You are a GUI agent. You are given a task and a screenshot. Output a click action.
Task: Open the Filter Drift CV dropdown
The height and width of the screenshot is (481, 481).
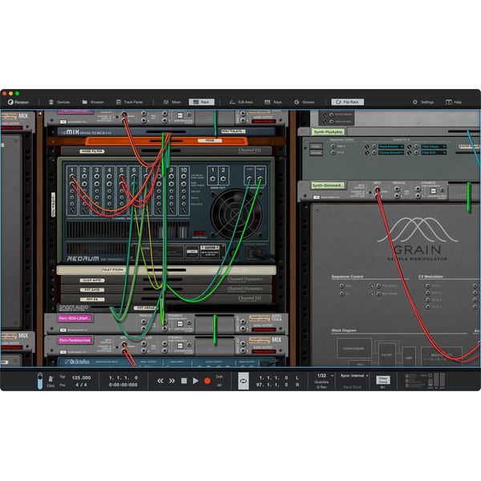coord(433,152)
